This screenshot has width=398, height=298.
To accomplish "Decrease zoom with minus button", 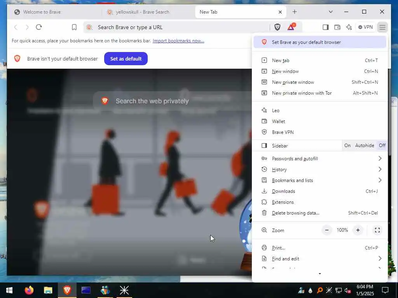I will pyautogui.click(x=327, y=230).
